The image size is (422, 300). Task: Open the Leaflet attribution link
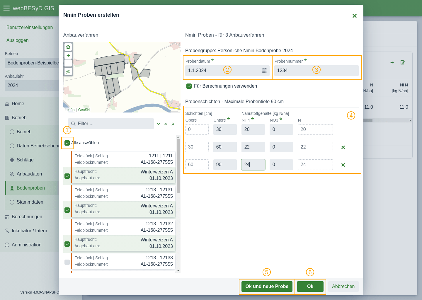(70, 110)
